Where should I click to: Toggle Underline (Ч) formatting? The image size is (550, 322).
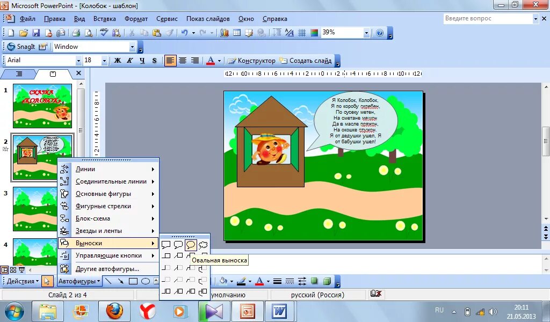(x=142, y=61)
